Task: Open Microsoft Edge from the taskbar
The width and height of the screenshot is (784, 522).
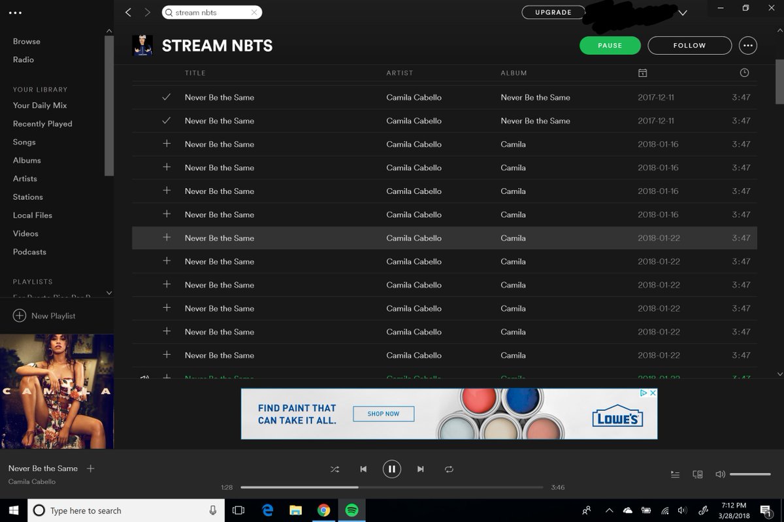Action: coord(268,510)
